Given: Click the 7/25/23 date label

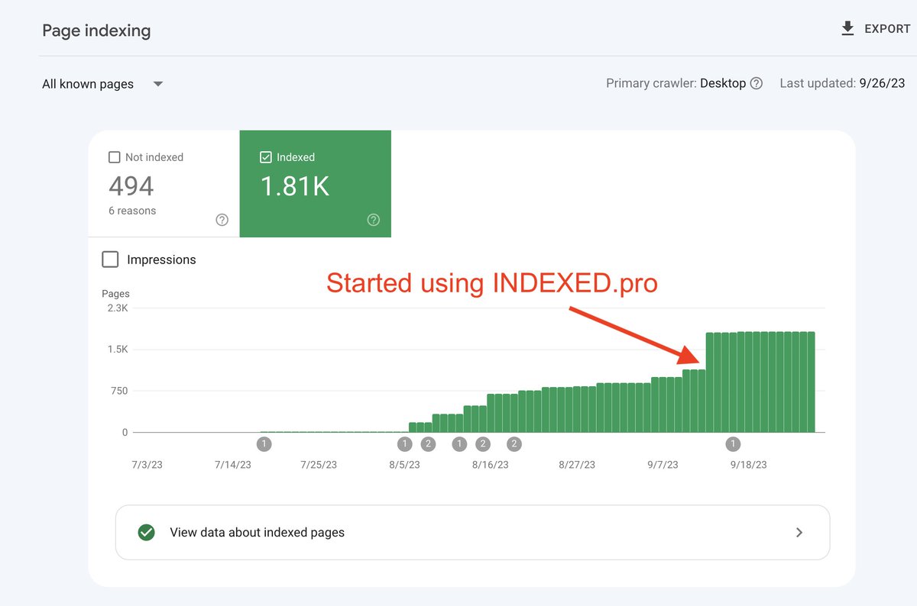Looking at the screenshot, I should (319, 465).
